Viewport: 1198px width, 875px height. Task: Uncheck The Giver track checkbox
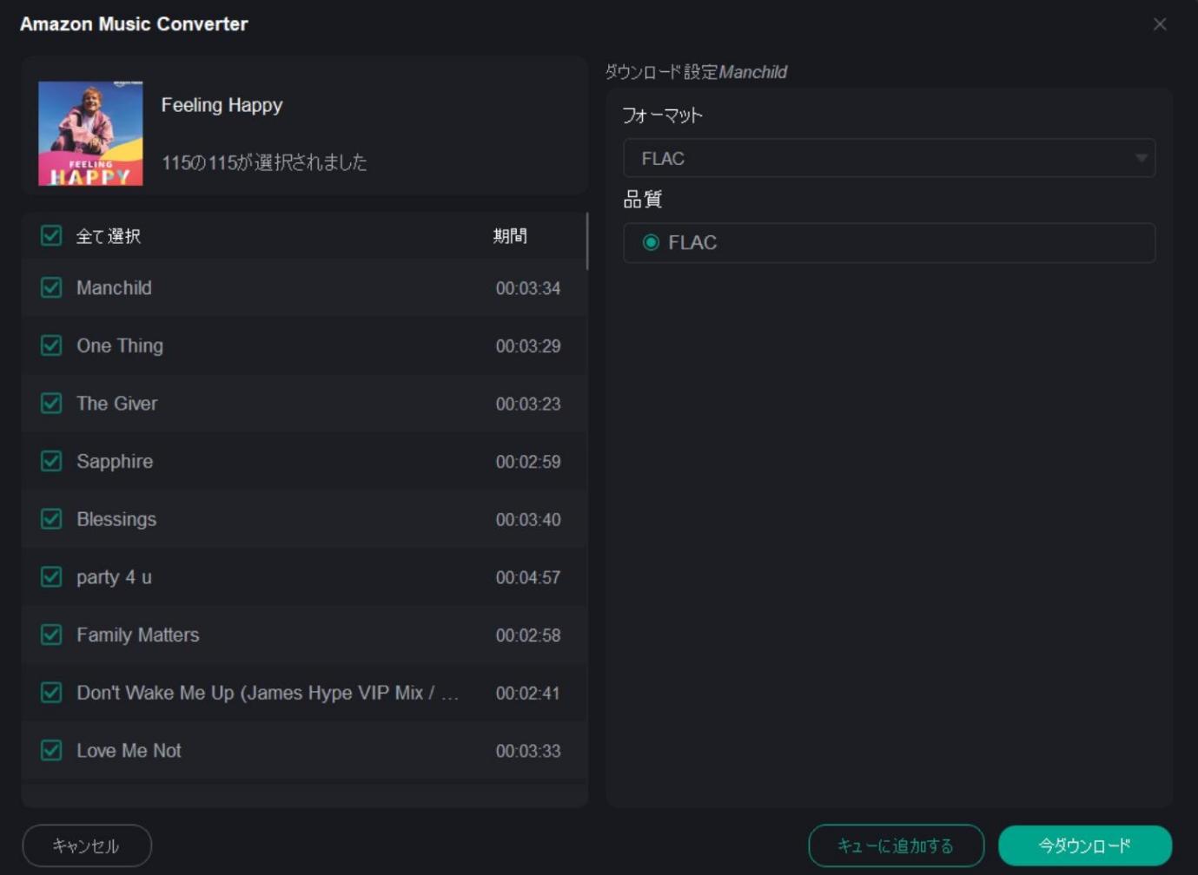click(51, 403)
